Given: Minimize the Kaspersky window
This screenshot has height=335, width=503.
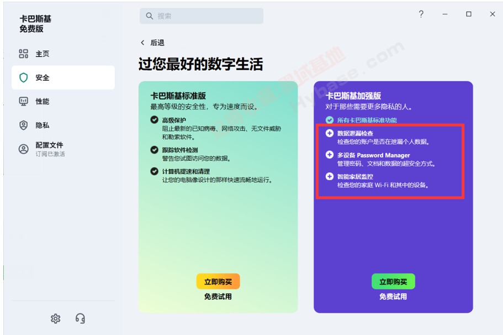Looking at the screenshot, I should tap(445, 14).
